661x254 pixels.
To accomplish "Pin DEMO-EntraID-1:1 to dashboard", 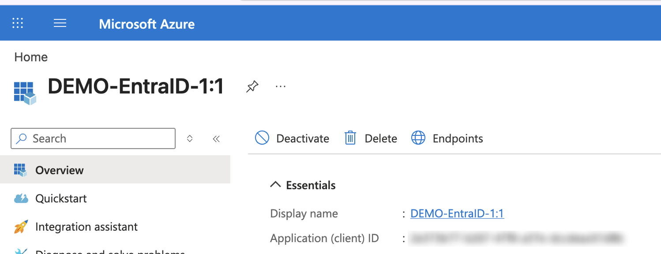I will (x=252, y=86).
